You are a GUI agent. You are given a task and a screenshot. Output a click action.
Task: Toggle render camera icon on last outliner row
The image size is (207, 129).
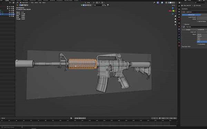(x=13, y=16)
